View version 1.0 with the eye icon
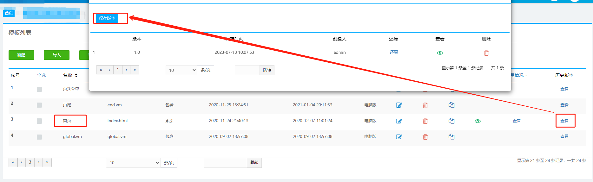 point(440,53)
